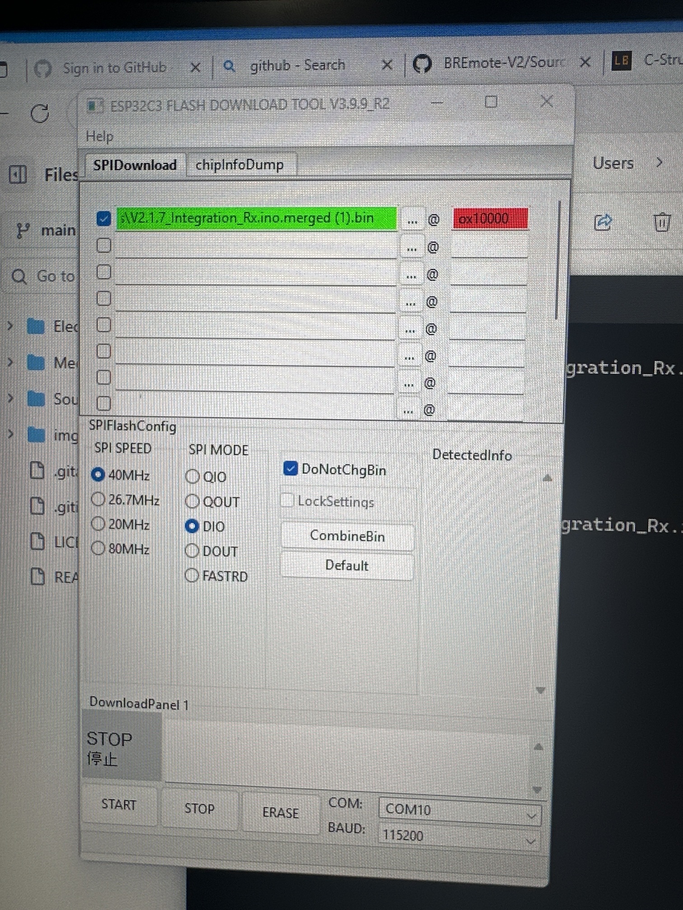Screen dimensions: 683x910
Task: Switch to the chipInfoDump tab
Action: coord(239,165)
